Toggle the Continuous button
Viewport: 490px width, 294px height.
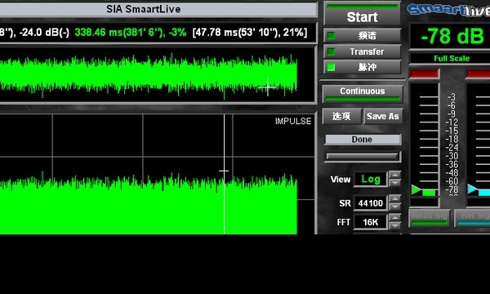pyautogui.click(x=363, y=93)
